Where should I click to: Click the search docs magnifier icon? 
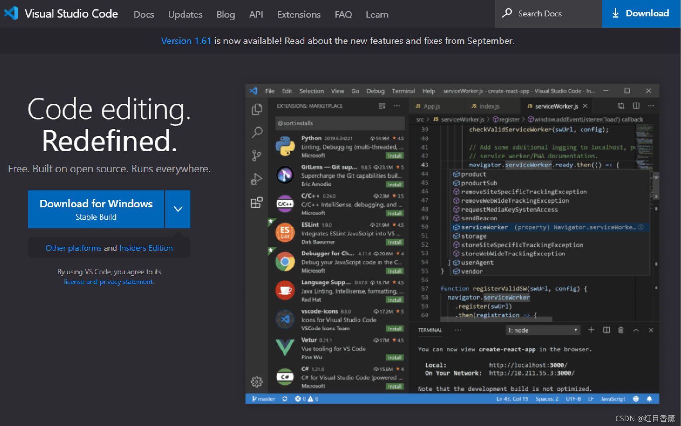click(x=507, y=13)
